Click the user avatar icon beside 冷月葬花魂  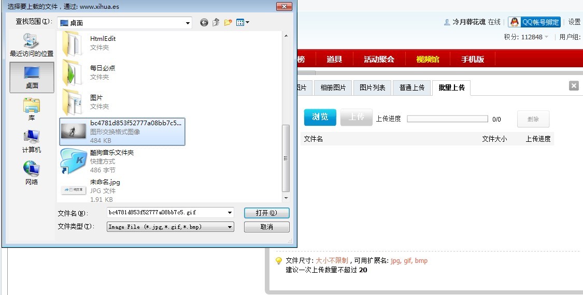[x=447, y=22]
